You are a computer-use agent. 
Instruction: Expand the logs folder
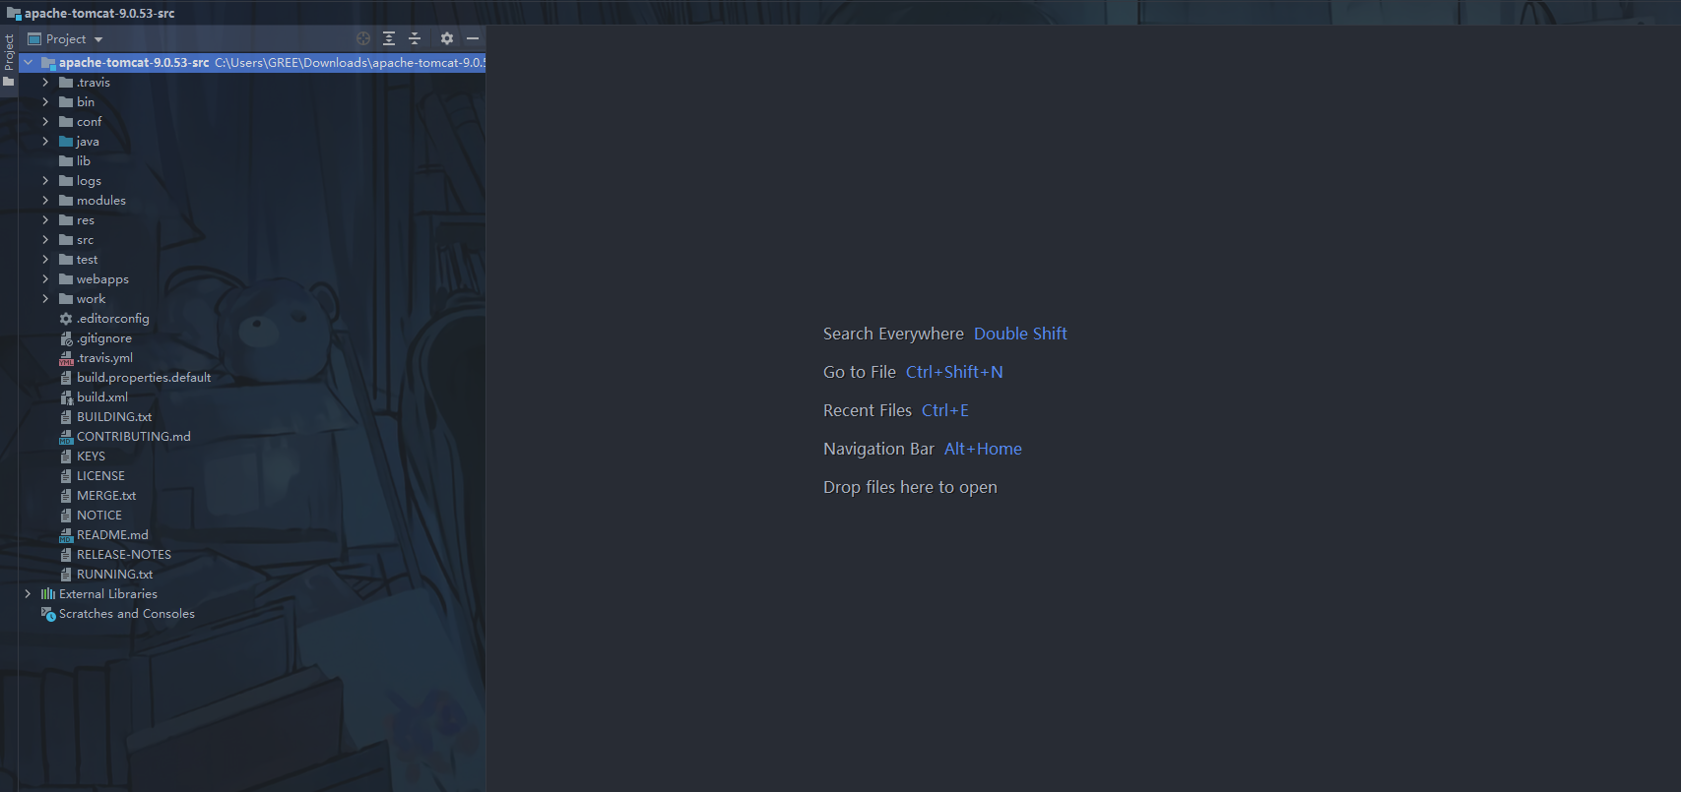[x=45, y=181]
